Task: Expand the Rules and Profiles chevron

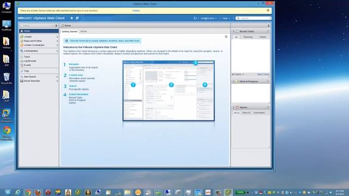Action: [57, 41]
